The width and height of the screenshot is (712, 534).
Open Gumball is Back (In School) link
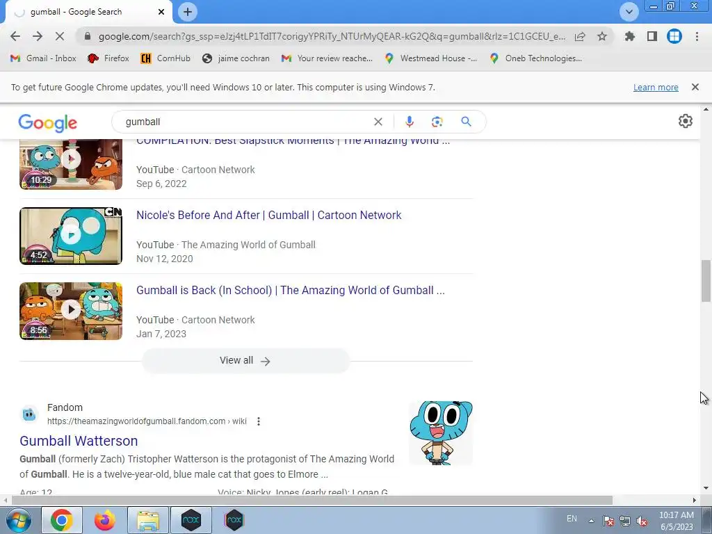coord(291,290)
